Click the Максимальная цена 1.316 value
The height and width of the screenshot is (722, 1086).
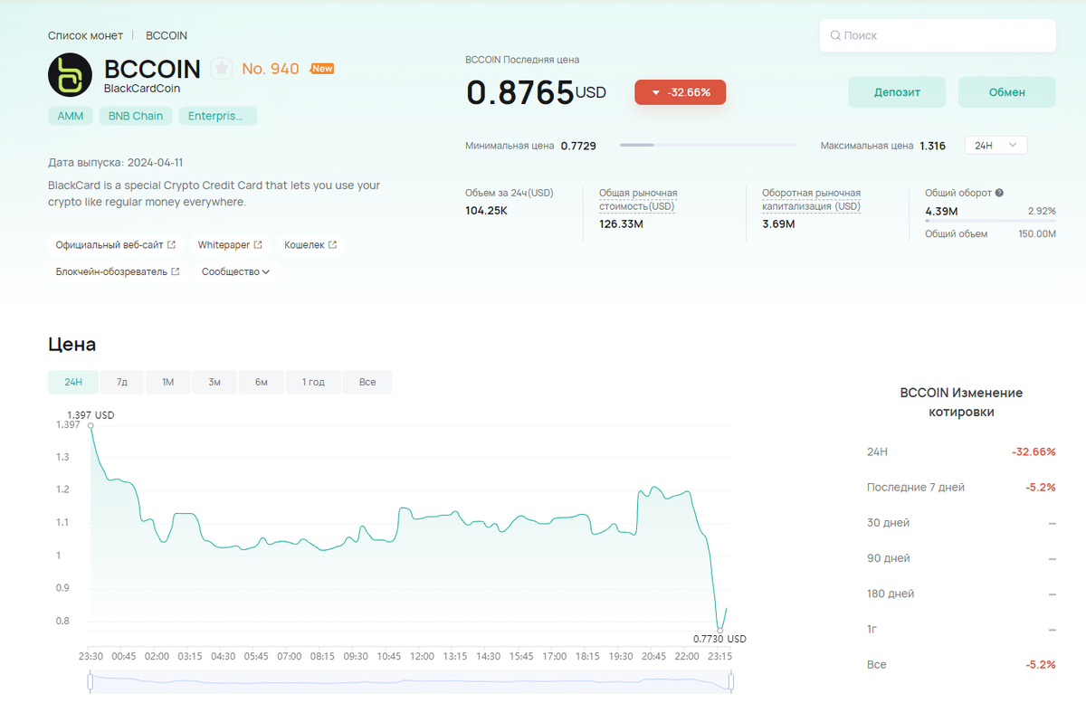[932, 146]
